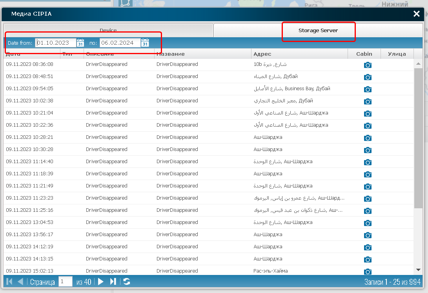Image resolution: width=428 pixels, height=293 pixels.
Task: Switch to the Storage Server tab
Action: tap(318, 30)
